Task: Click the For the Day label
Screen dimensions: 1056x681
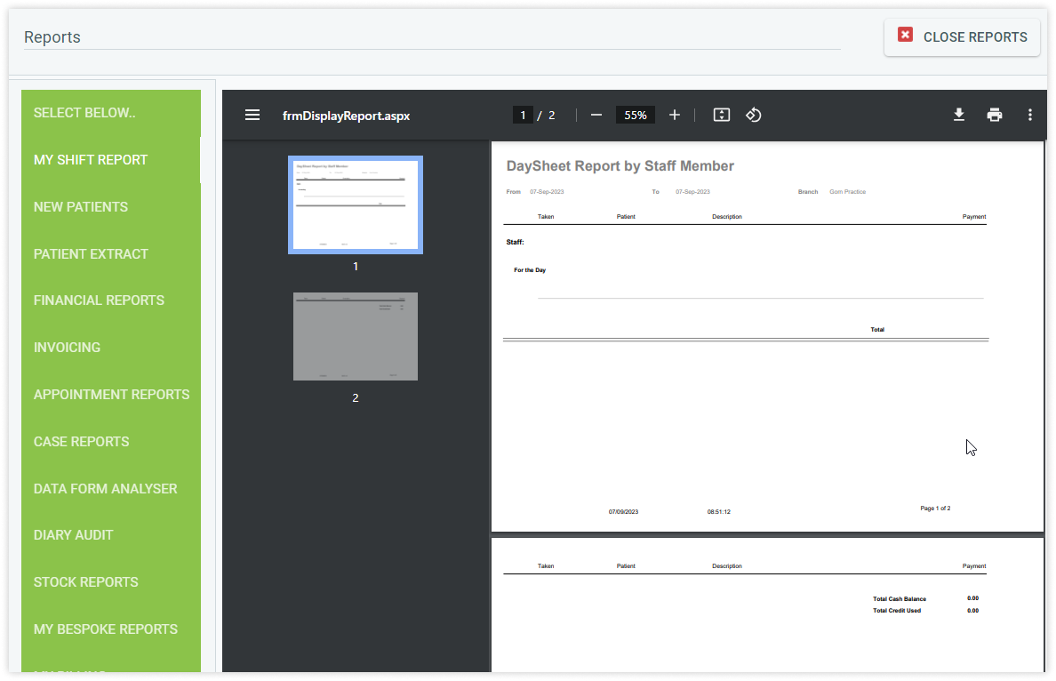Action: [530, 270]
